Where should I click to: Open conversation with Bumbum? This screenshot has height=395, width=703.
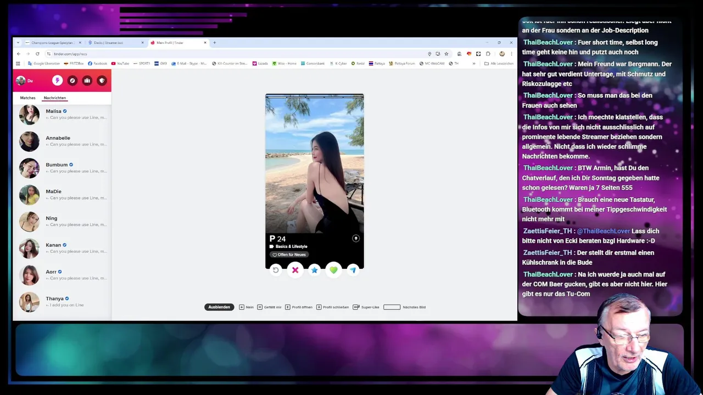coord(62,168)
